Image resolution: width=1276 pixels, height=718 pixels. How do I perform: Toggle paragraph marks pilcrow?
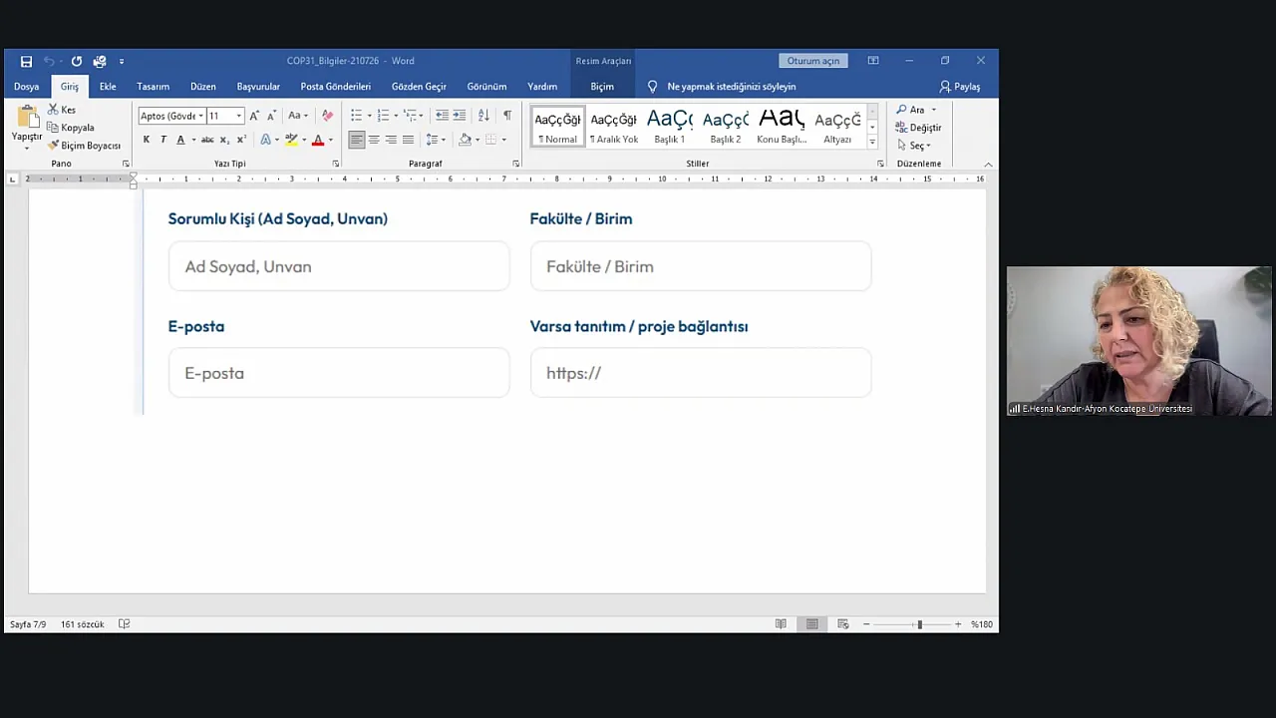point(507,116)
